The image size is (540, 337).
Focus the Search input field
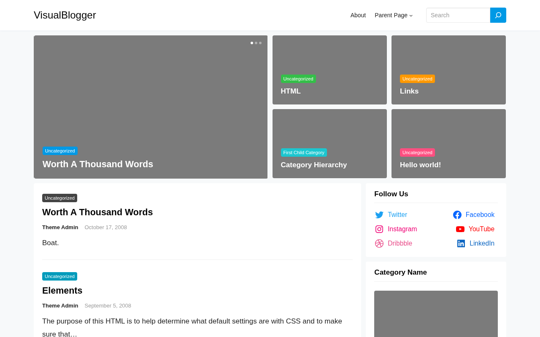click(x=458, y=15)
